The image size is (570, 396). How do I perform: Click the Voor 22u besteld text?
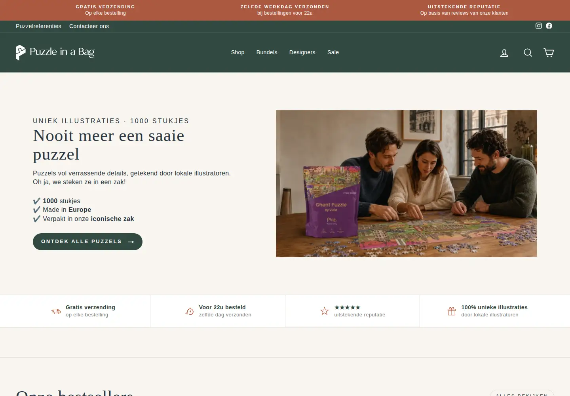pyautogui.click(x=222, y=307)
